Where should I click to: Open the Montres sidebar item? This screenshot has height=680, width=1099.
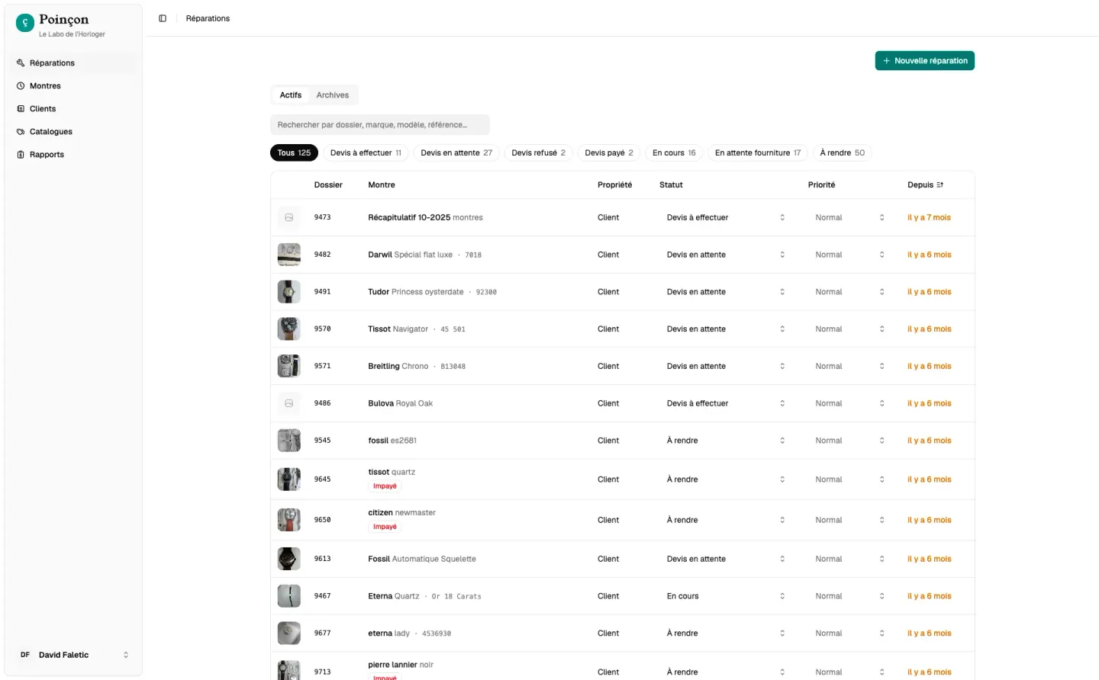click(x=73, y=86)
